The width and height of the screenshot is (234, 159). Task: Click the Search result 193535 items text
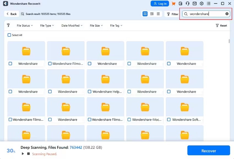click(48, 14)
